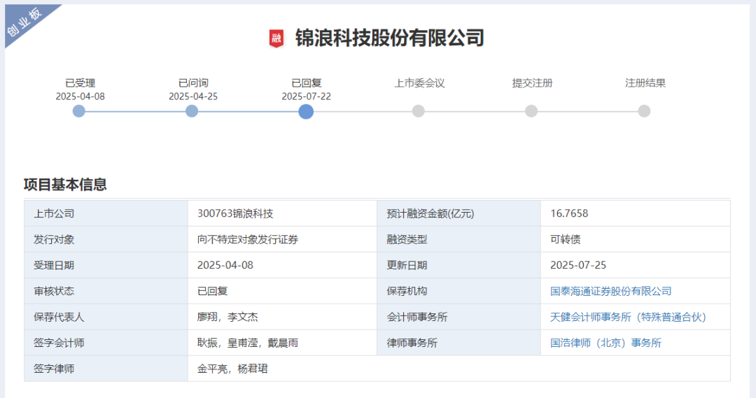Click the 16.7658 financing amount value

569,213
